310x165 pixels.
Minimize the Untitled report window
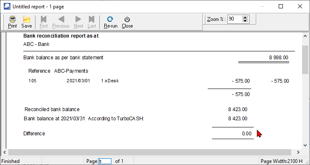tap(262, 7)
